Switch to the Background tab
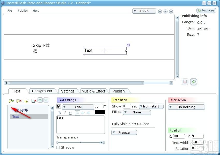This screenshot has height=155, width=220. (42, 91)
